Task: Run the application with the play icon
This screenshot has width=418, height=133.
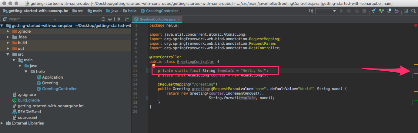Action: click(342, 11)
